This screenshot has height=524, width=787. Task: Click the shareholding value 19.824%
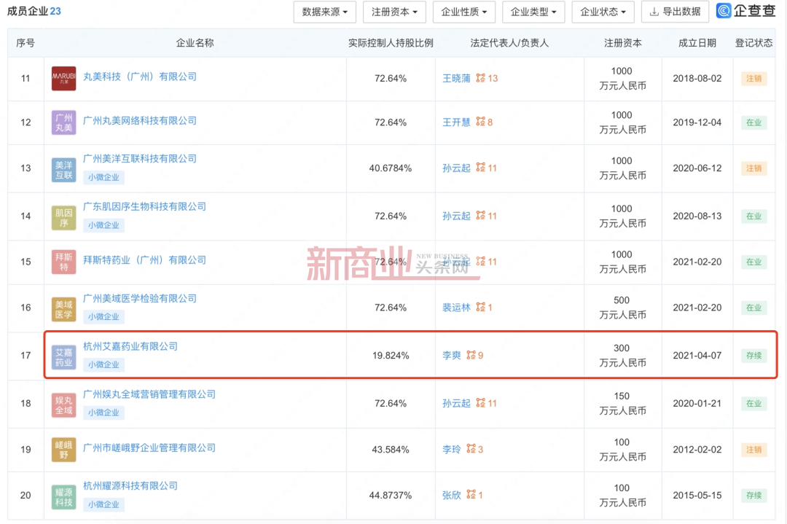pyautogui.click(x=391, y=356)
